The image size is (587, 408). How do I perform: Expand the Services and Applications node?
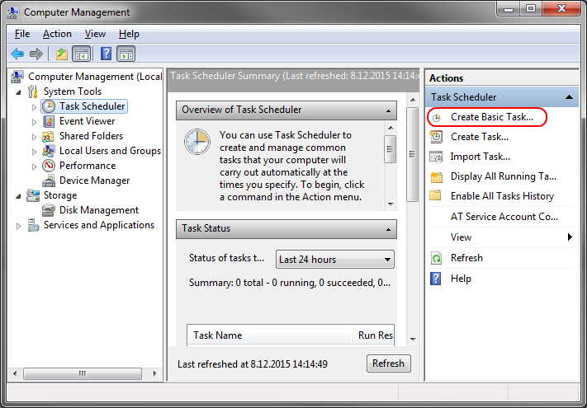point(18,226)
